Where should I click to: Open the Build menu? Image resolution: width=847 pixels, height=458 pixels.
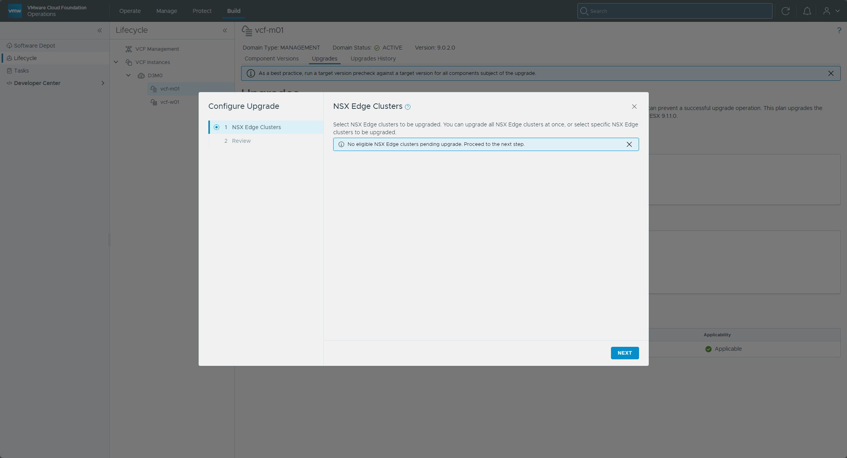click(234, 11)
